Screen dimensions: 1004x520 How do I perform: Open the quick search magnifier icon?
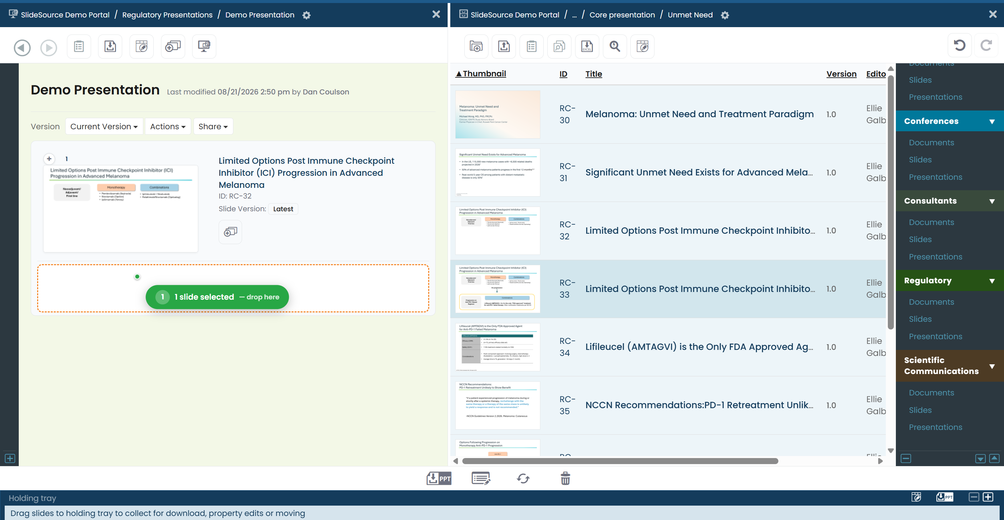(x=615, y=47)
